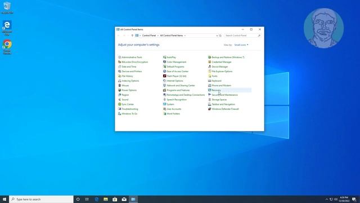Open File Explorer Options
The height and width of the screenshot is (203, 360).
[x=220, y=72]
